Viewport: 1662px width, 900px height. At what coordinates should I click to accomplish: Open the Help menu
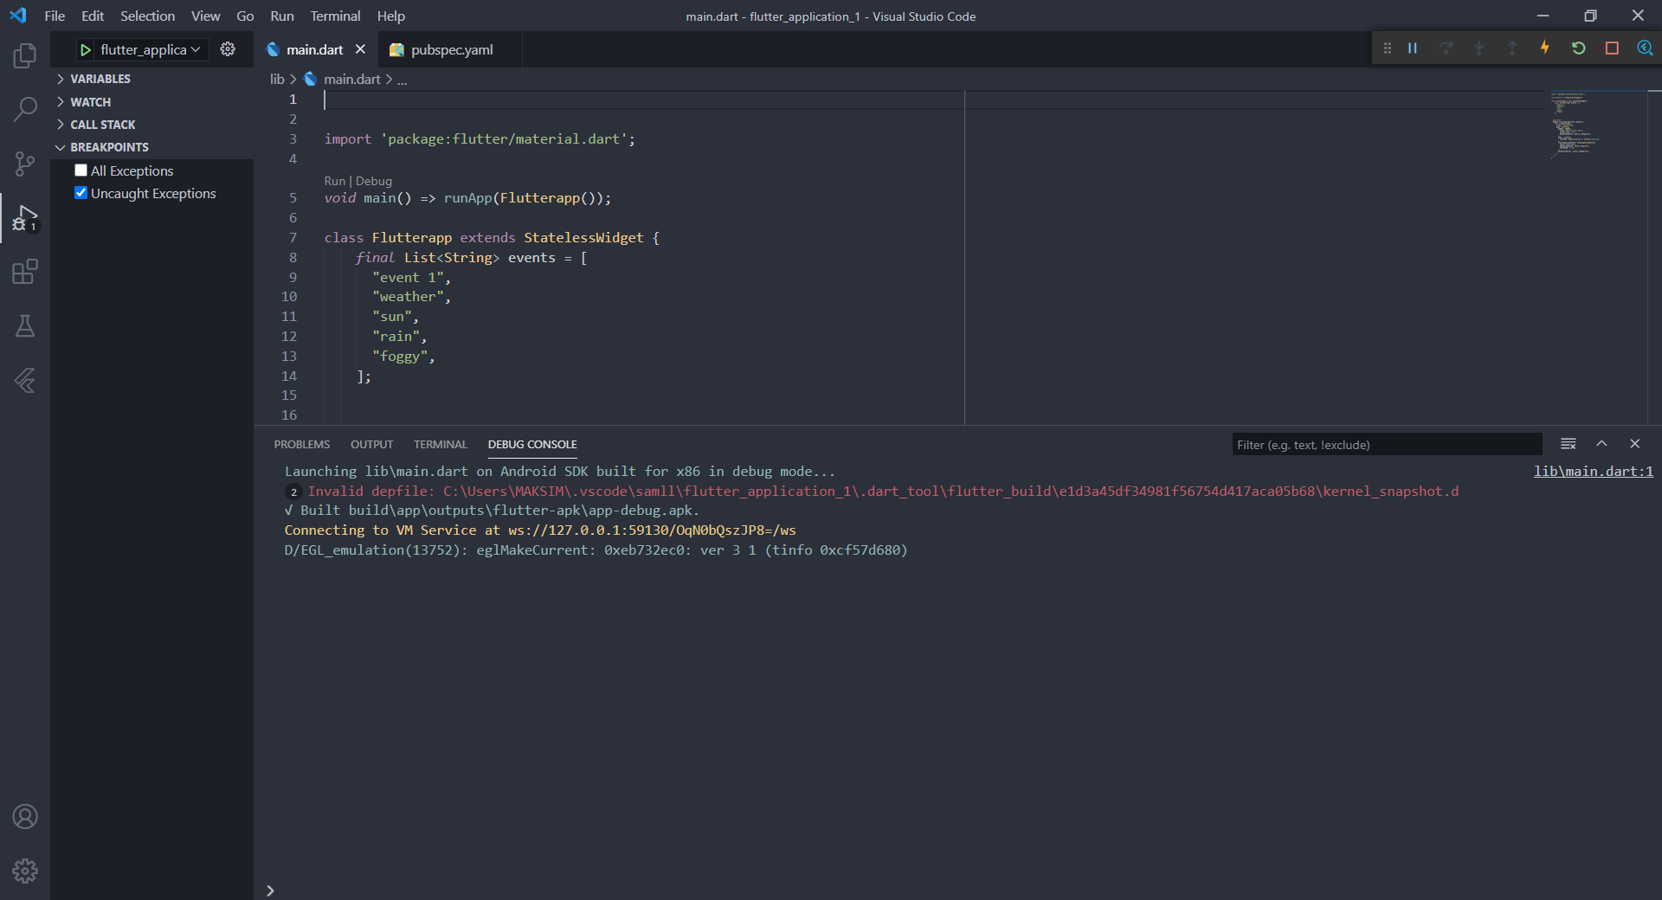coord(390,16)
